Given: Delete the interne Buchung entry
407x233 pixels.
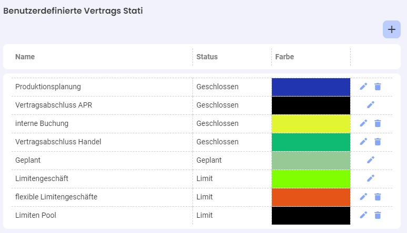Looking at the screenshot, I should point(378,123).
